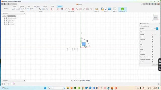Select the 2-point Rectangle tool in the toolbar
The image size is (161, 90).
(x=17, y=9)
